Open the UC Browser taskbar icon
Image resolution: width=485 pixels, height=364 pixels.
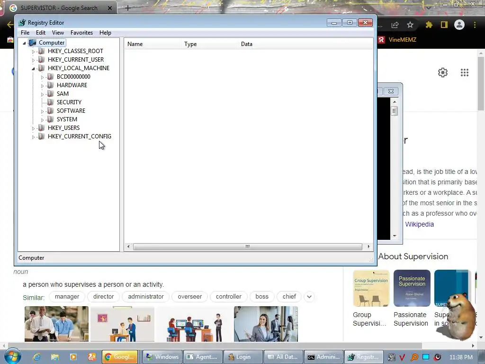(x=92, y=357)
